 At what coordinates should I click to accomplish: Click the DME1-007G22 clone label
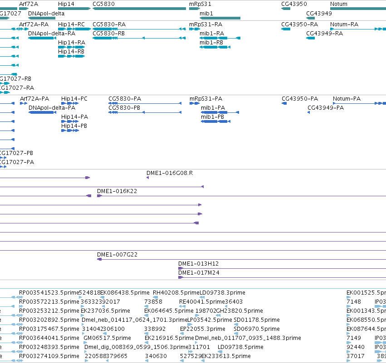(x=117, y=255)
